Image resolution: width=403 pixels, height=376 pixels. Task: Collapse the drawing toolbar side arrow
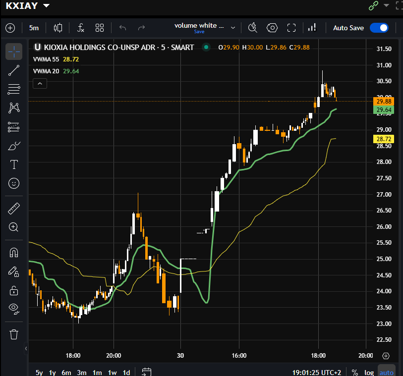[x=26, y=349]
